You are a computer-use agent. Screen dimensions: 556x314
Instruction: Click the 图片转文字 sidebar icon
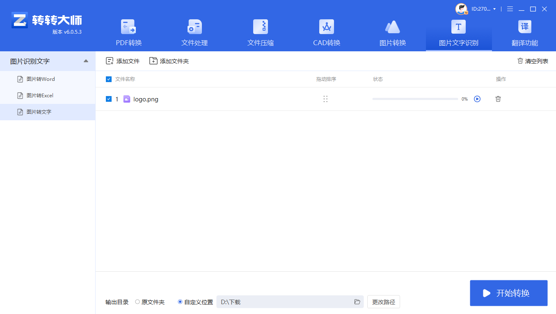pyautogui.click(x=20, y=112)
